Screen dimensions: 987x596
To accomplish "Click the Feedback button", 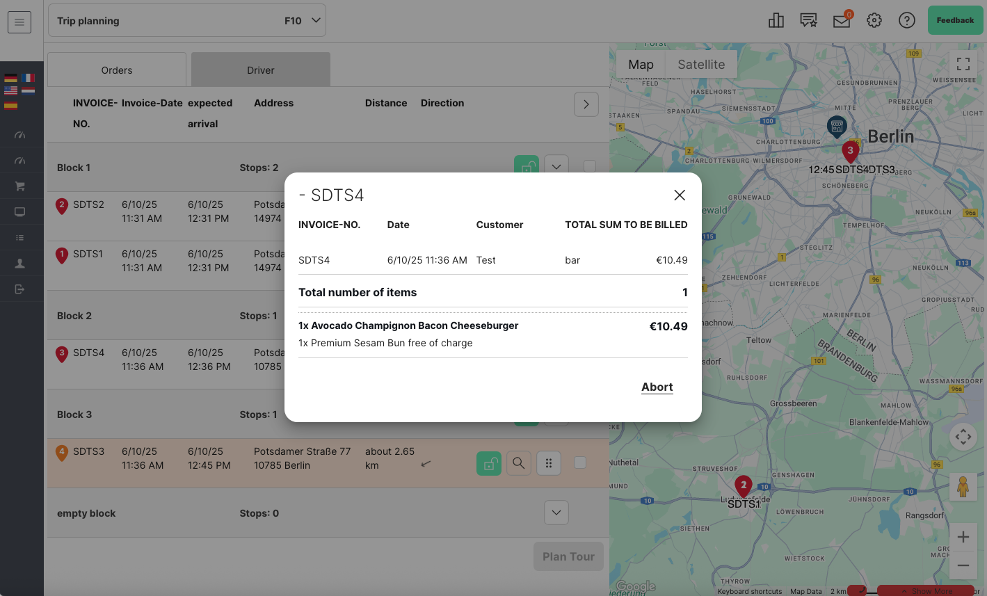I will 955,20.
